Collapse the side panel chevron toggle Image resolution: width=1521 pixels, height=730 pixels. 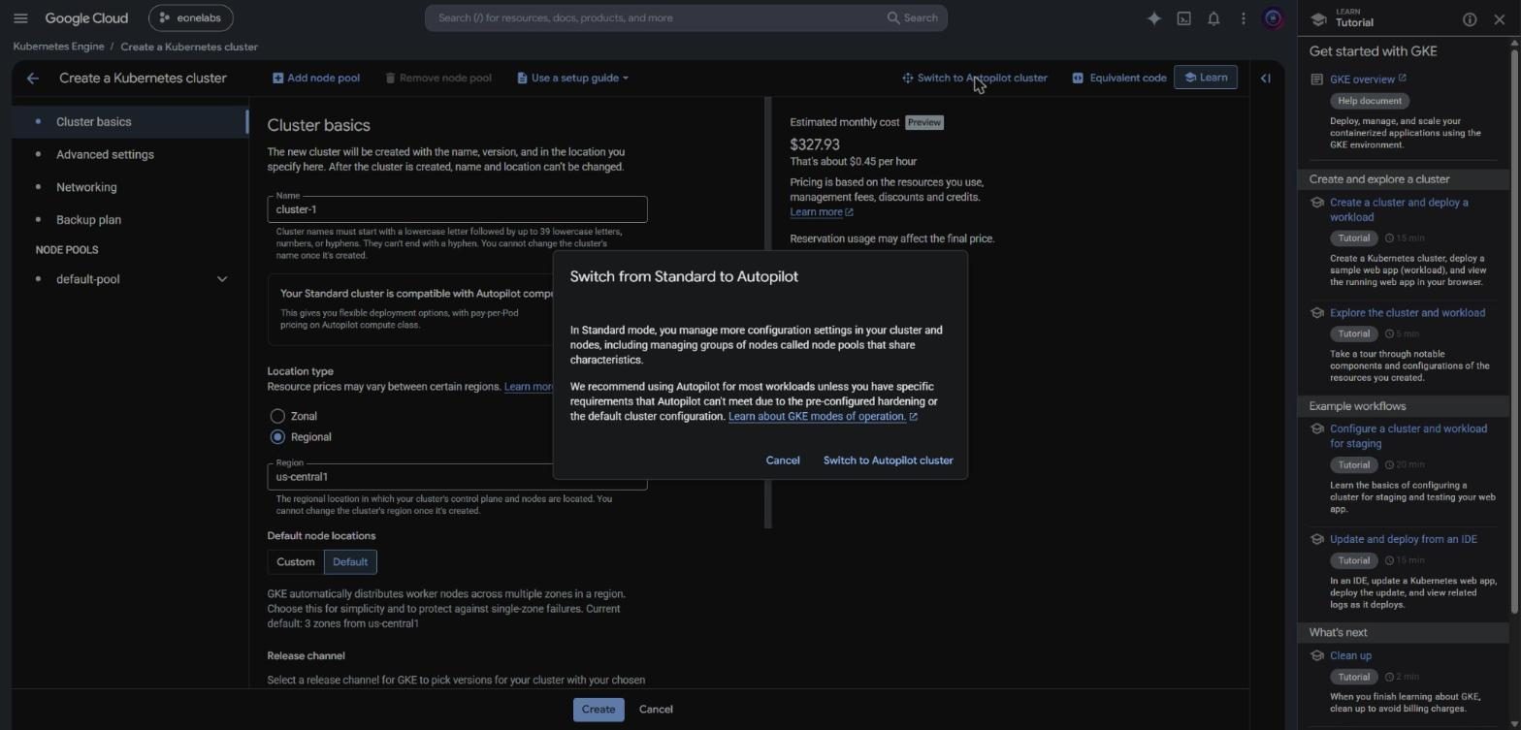pyautogui.click(x=1266, y=79)
